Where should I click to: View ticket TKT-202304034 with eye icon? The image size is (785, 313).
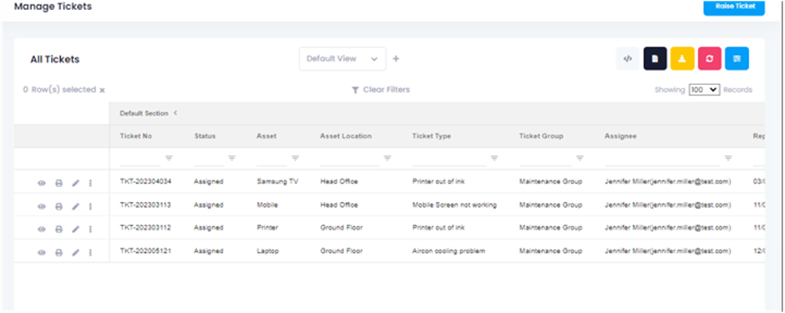pos(42,184)
